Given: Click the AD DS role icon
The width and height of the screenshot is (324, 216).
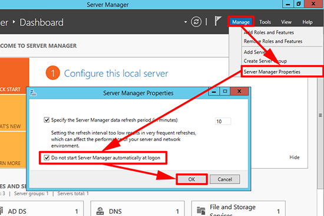Looking at the screenshot, I should (x=1, y=211).
